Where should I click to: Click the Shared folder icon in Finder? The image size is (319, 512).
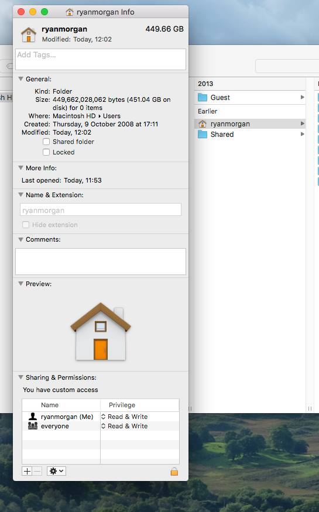tap(203, 134)
